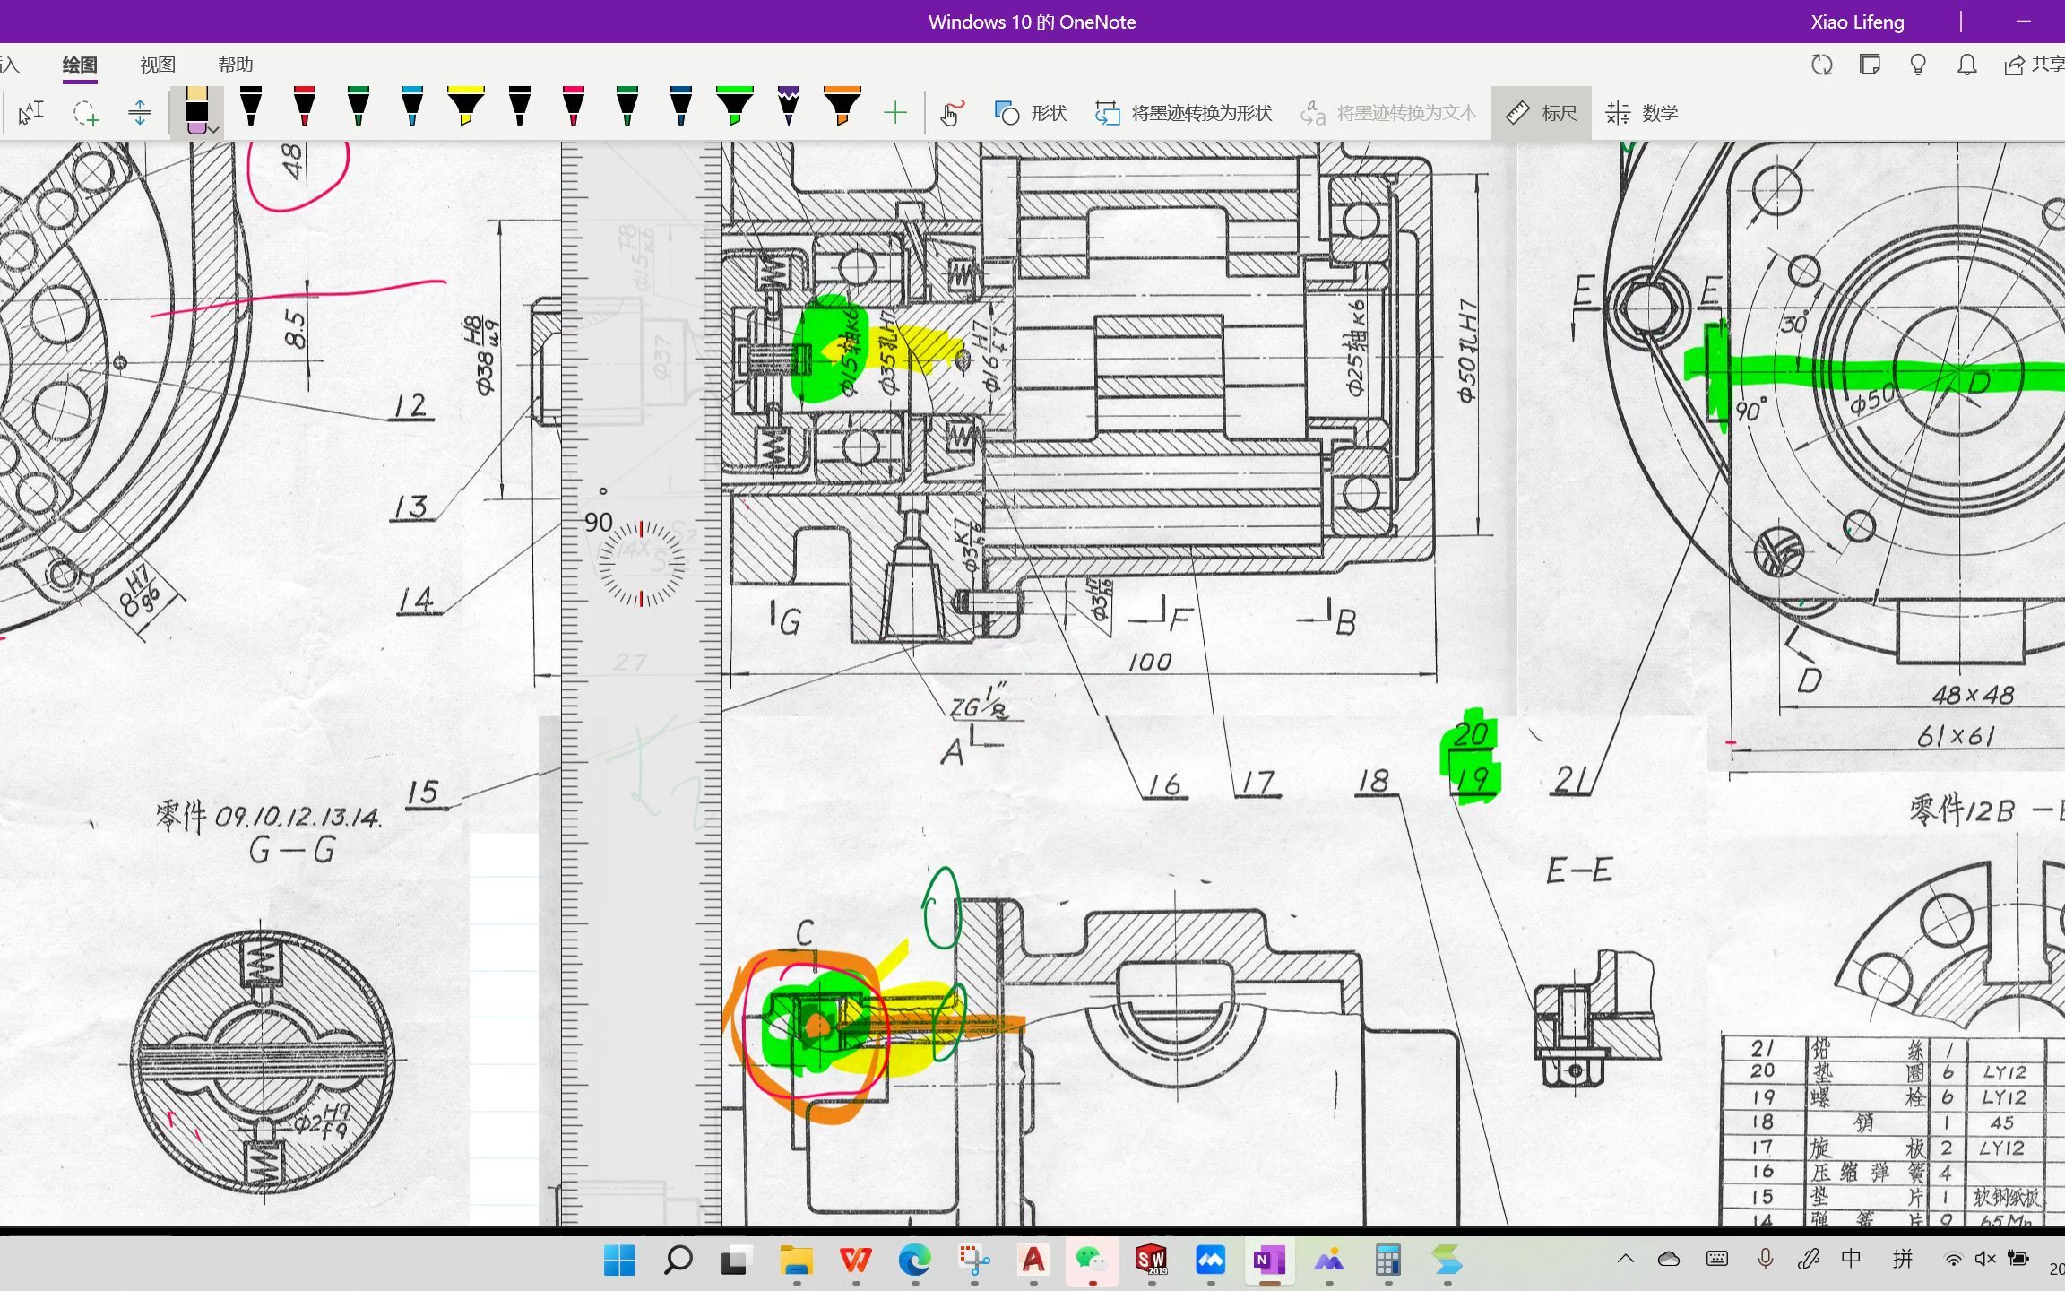
Task: Open WPS Office from taskbar
Action: tap(855, 1261)
